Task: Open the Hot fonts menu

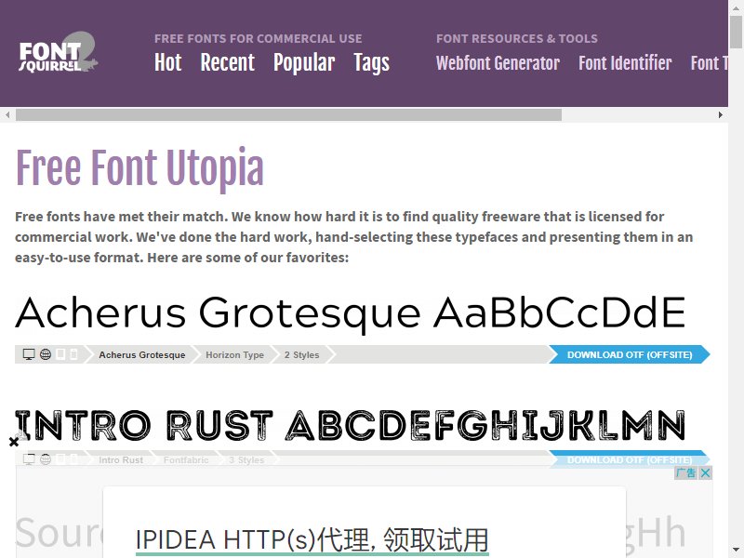Action: [x=168, y=62]
